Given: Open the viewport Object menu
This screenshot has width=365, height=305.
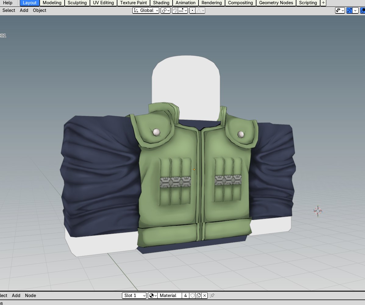Looking at the screenshot, I should click(x=40, y=10).
